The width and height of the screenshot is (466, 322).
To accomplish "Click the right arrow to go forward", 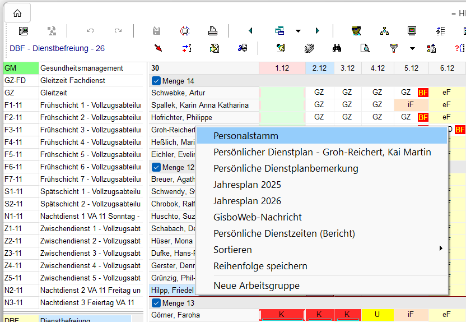I will 317,31.
